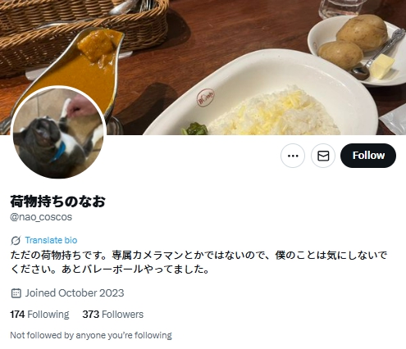Click the Joined October 2023 text
This screenshot has height=349, width=406.
pos(75,293)
